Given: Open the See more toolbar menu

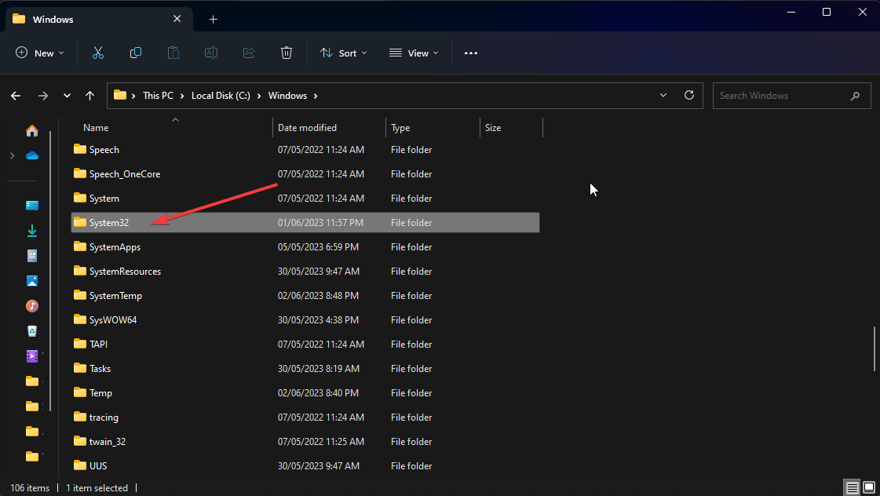Looking at the screenshot, I should [471, 53].
